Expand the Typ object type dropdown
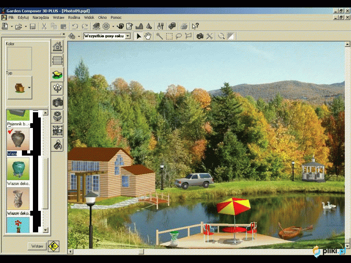 tap(29, 88)
